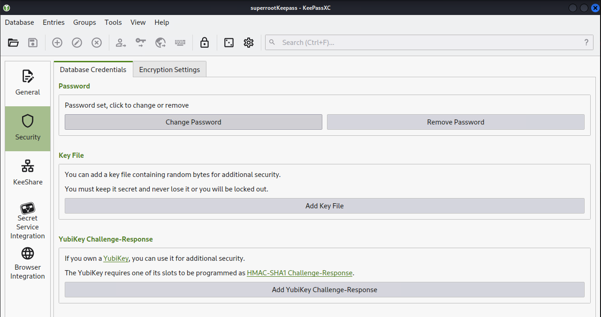This screenshot has height=317, width=601.
Task: Open the Entries menu
Action: point(53,22)
